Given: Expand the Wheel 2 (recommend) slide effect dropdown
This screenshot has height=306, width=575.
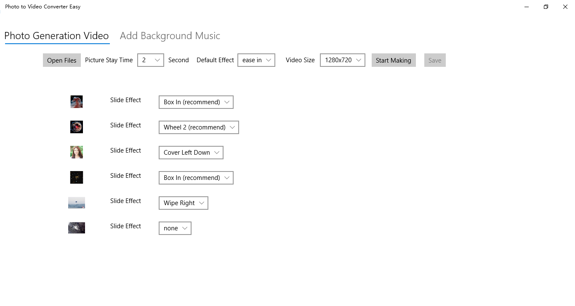Looking at the screenshot, I should coord(199,127).
